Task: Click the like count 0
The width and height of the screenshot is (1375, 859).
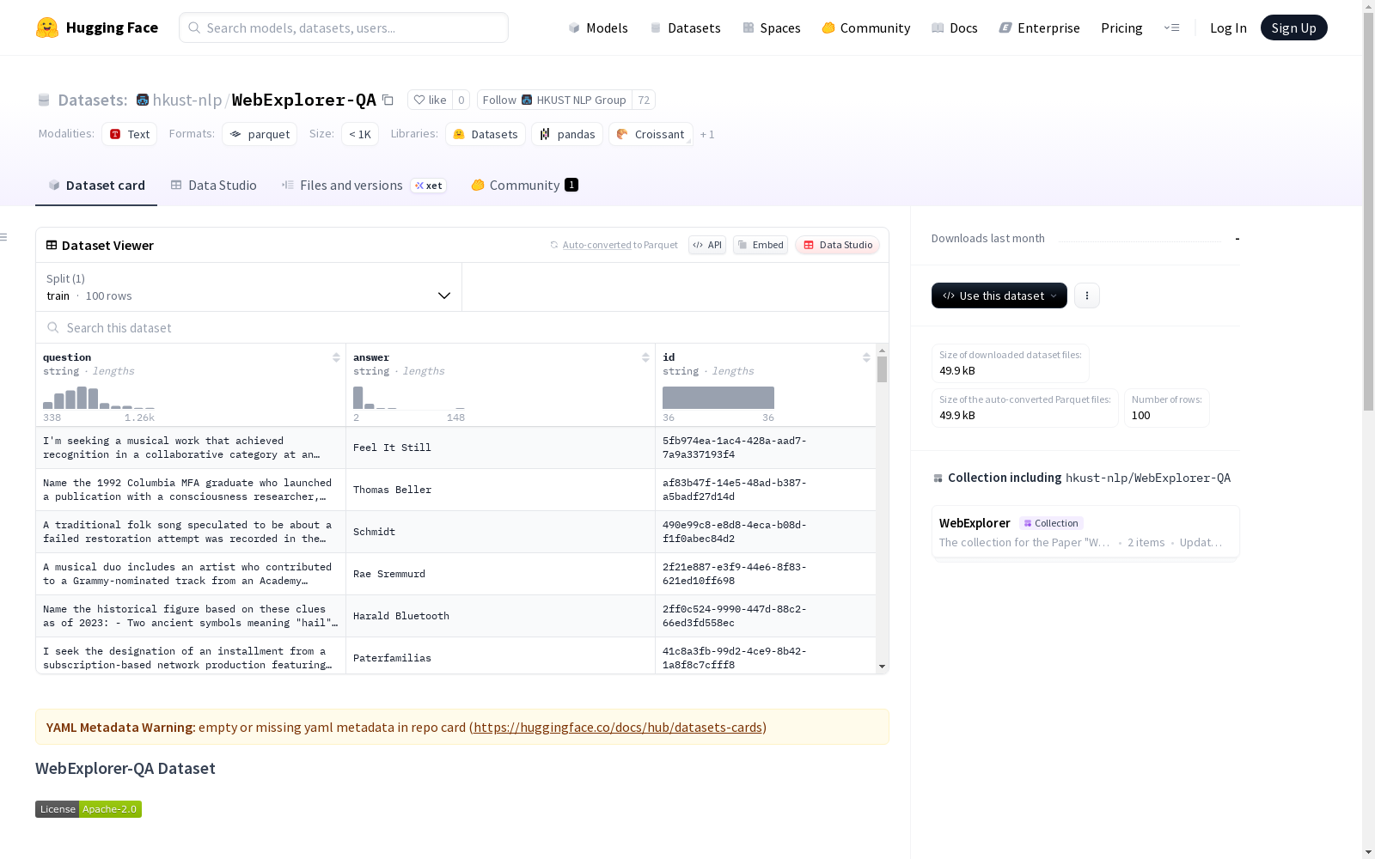Action: [x=461, y=100]
